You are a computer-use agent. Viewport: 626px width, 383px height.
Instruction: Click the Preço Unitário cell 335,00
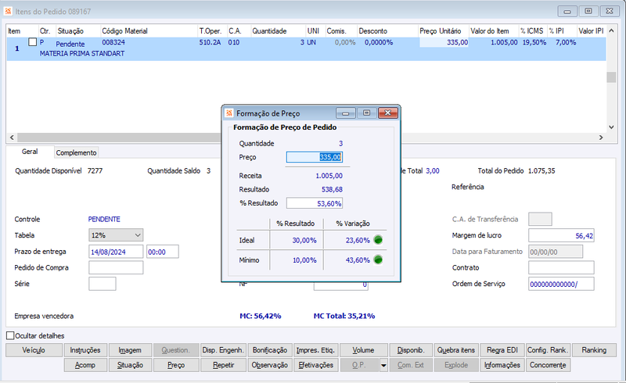click(x=444, y=42)
